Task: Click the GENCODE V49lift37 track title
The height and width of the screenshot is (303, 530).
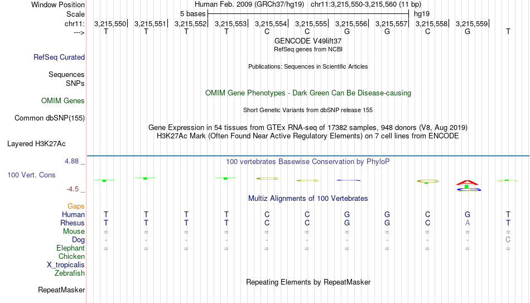Action: 308,41
